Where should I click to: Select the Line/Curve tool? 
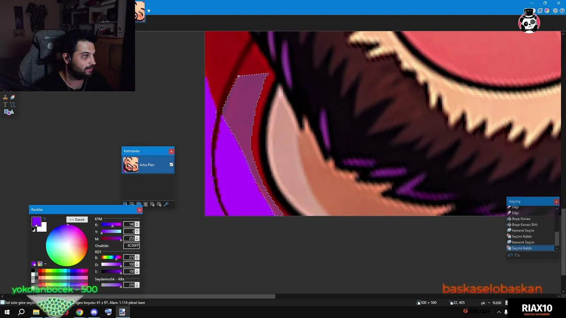click(x=12, y=105)
